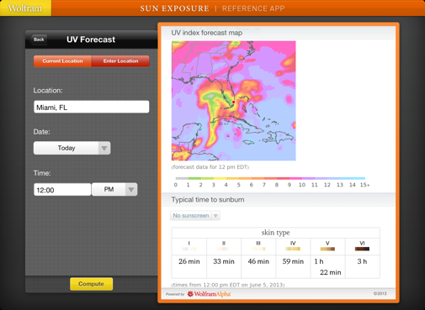Select the skin type VI color swatch
The width and height of the screenshot is (425, 310).
[362, 249]
